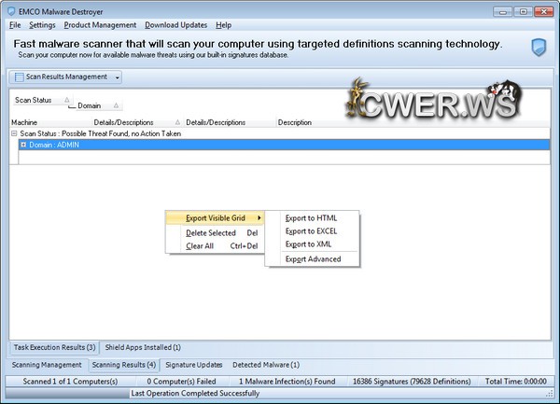Switch to the Shield Apps Installed tab
Screen dimensions: 560x404
coord(143,347)
